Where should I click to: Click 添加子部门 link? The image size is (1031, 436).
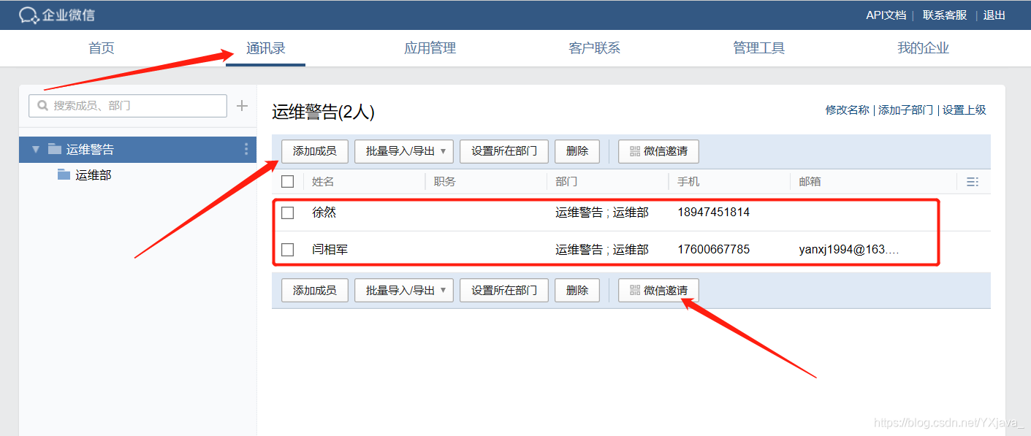905,110
